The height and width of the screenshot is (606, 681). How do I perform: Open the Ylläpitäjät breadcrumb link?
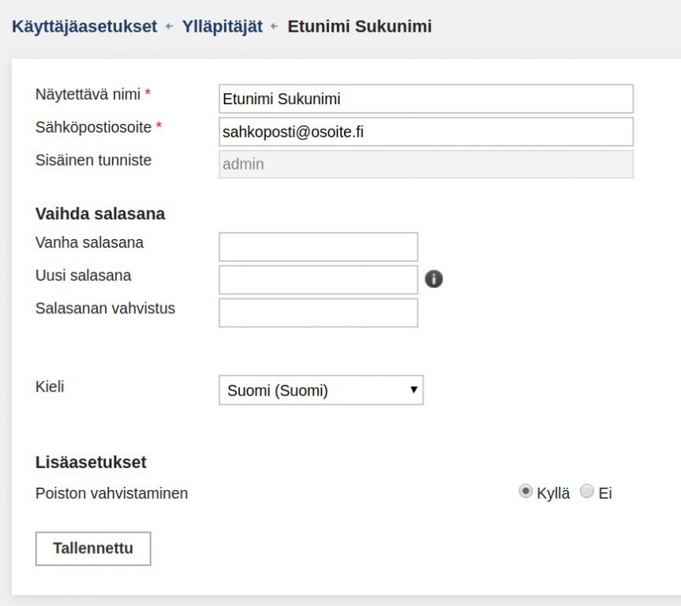pyautogui.click(x=223, y=27)
